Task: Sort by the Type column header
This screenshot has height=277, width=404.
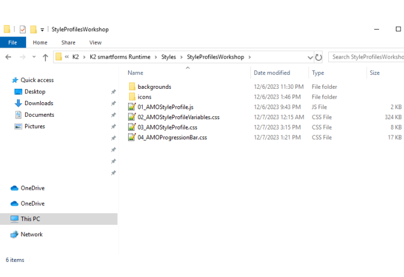Action: click(x=318, y=73)
